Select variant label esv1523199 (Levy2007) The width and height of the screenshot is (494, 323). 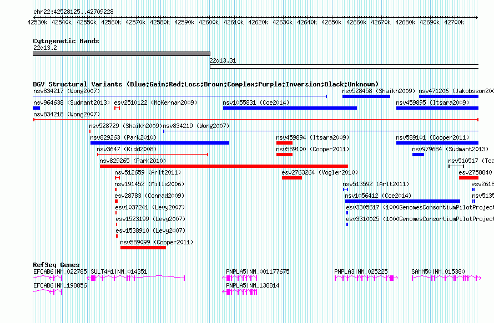[150, 219]
